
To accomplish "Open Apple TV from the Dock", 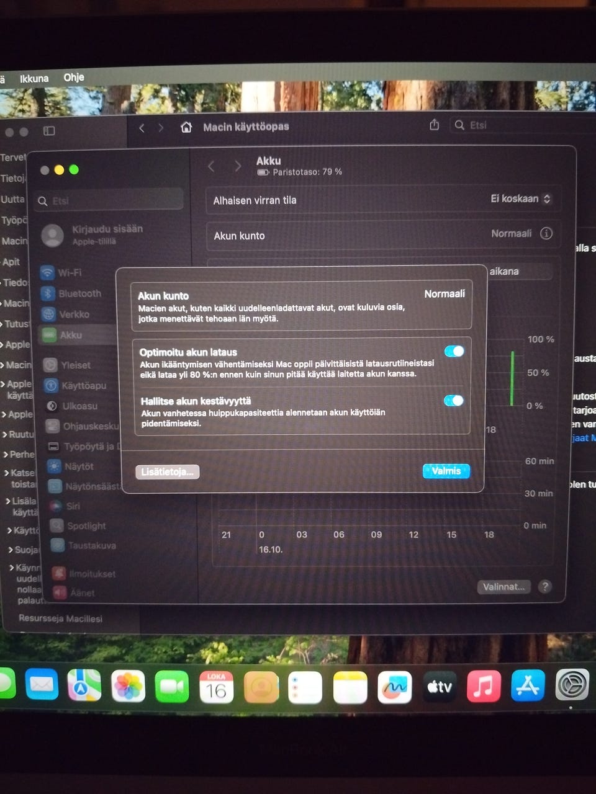I will pos(439,687).
